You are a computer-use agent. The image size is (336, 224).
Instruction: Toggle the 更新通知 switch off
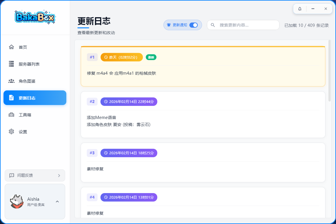[x=193, y=25]
